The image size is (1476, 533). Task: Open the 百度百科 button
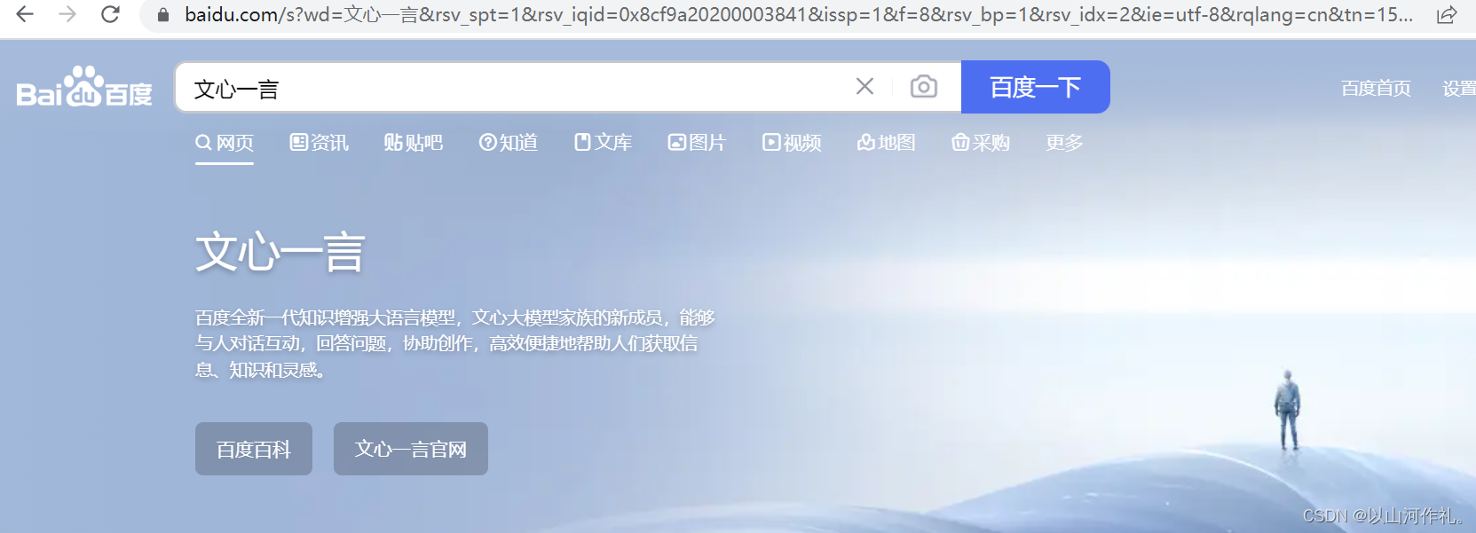pyautogui.click(x=254, y=449)
